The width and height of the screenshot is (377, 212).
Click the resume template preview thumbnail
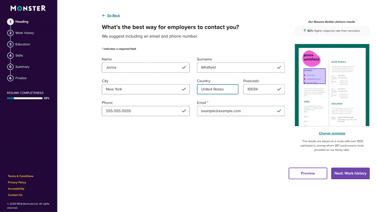tap(332, 85)
